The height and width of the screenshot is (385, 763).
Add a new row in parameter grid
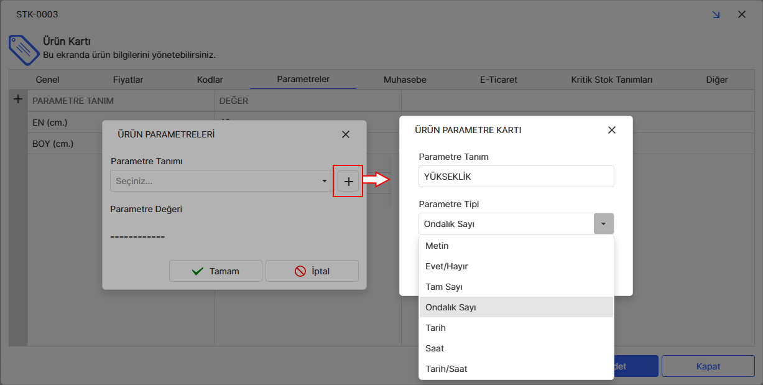[x=18, y=99]
